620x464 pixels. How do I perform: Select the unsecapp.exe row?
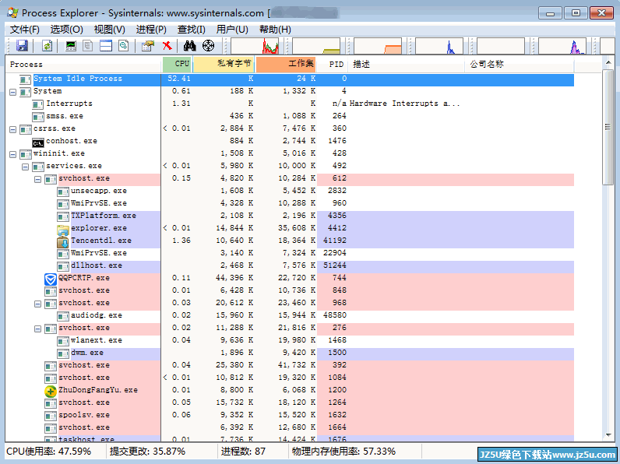[x=290, y=191]
